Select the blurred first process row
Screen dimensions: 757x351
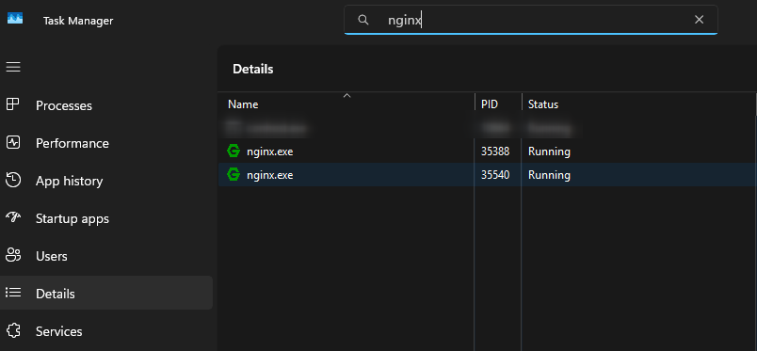coord(487,128)
